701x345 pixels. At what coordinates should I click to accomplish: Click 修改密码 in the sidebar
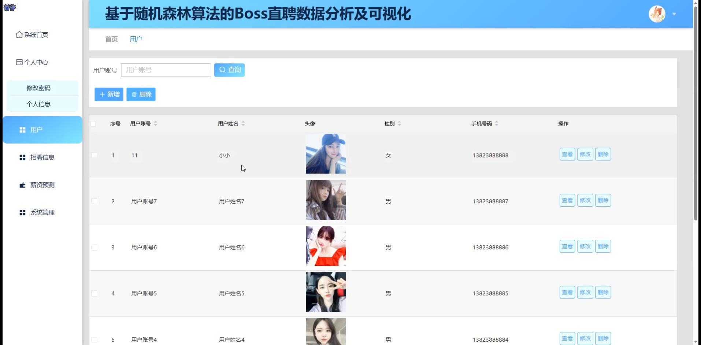[x=39, y=88]
